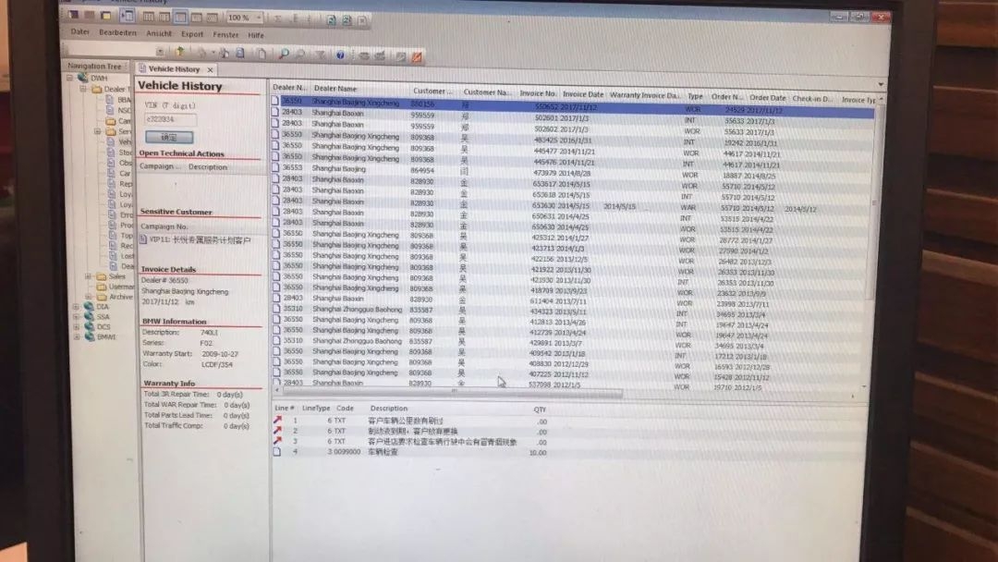Image resolution: width=998 pixels, height=562 pixels.
Task: Click VIP11 sensitive customer document icon
Action: pos(143,239)
